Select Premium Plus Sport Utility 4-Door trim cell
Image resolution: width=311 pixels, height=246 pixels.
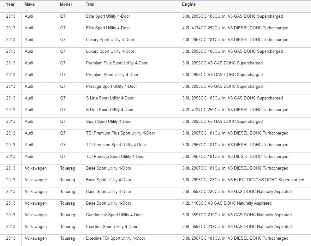(131, 65)
